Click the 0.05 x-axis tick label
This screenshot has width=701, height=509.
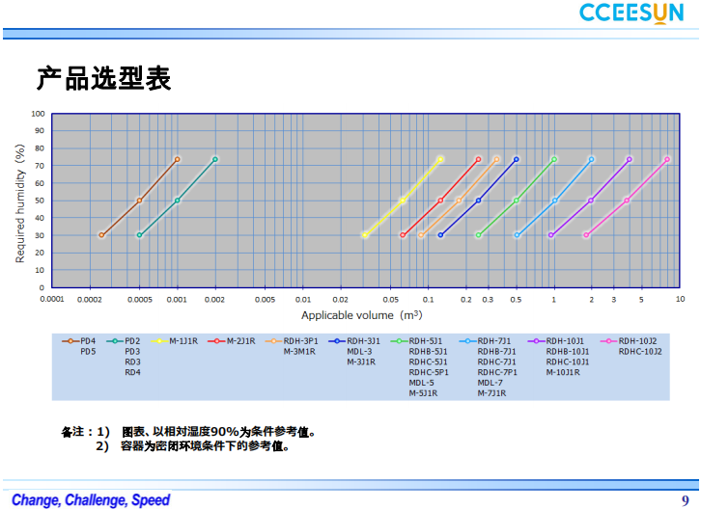(x=390, y=300)
